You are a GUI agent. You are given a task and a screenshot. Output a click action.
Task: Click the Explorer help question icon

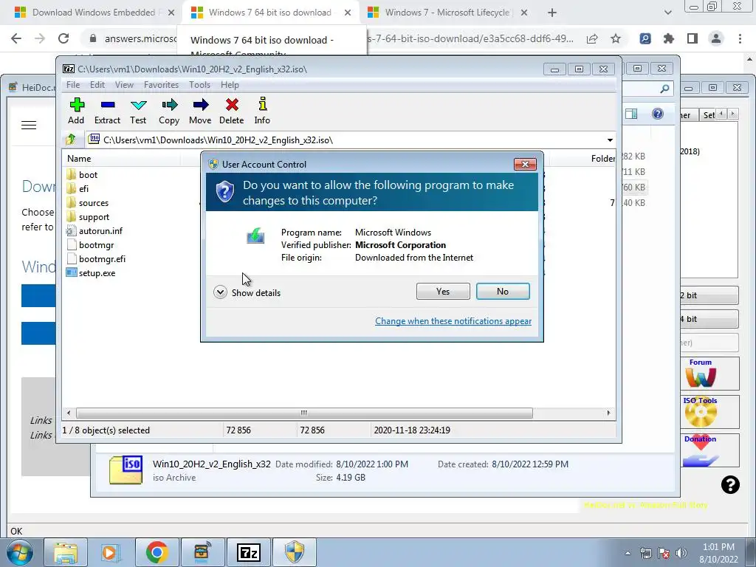pos(658,114)
